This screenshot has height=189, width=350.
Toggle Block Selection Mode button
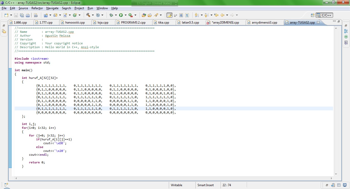coord(181,15)
